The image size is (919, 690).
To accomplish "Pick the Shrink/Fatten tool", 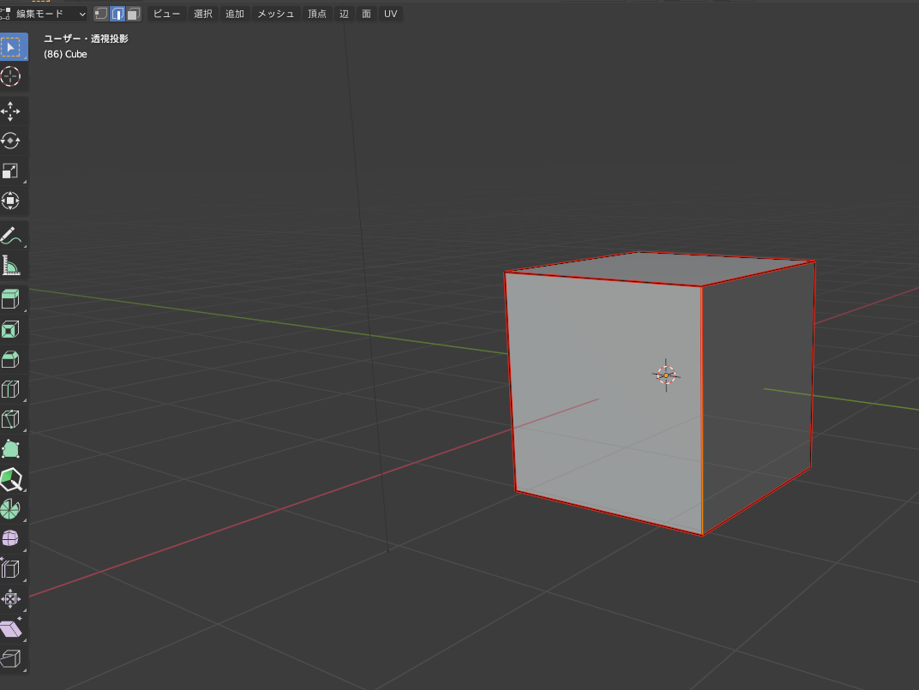I will (x=11, y=598).
